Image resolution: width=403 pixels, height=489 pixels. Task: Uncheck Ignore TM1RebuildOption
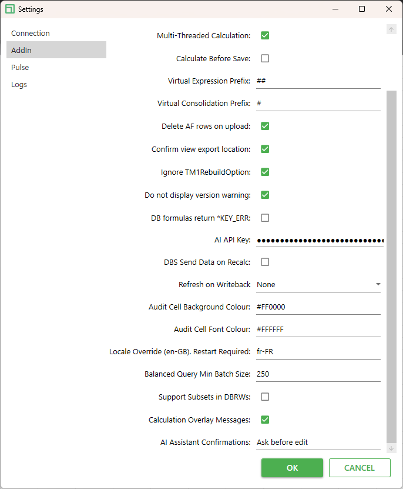coord(265,172)
